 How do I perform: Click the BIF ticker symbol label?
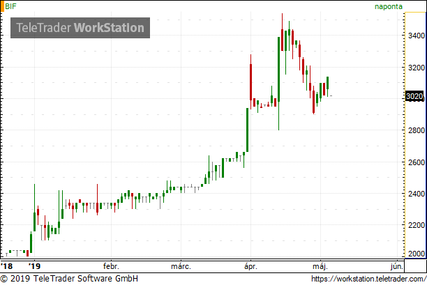coord(10,6)
